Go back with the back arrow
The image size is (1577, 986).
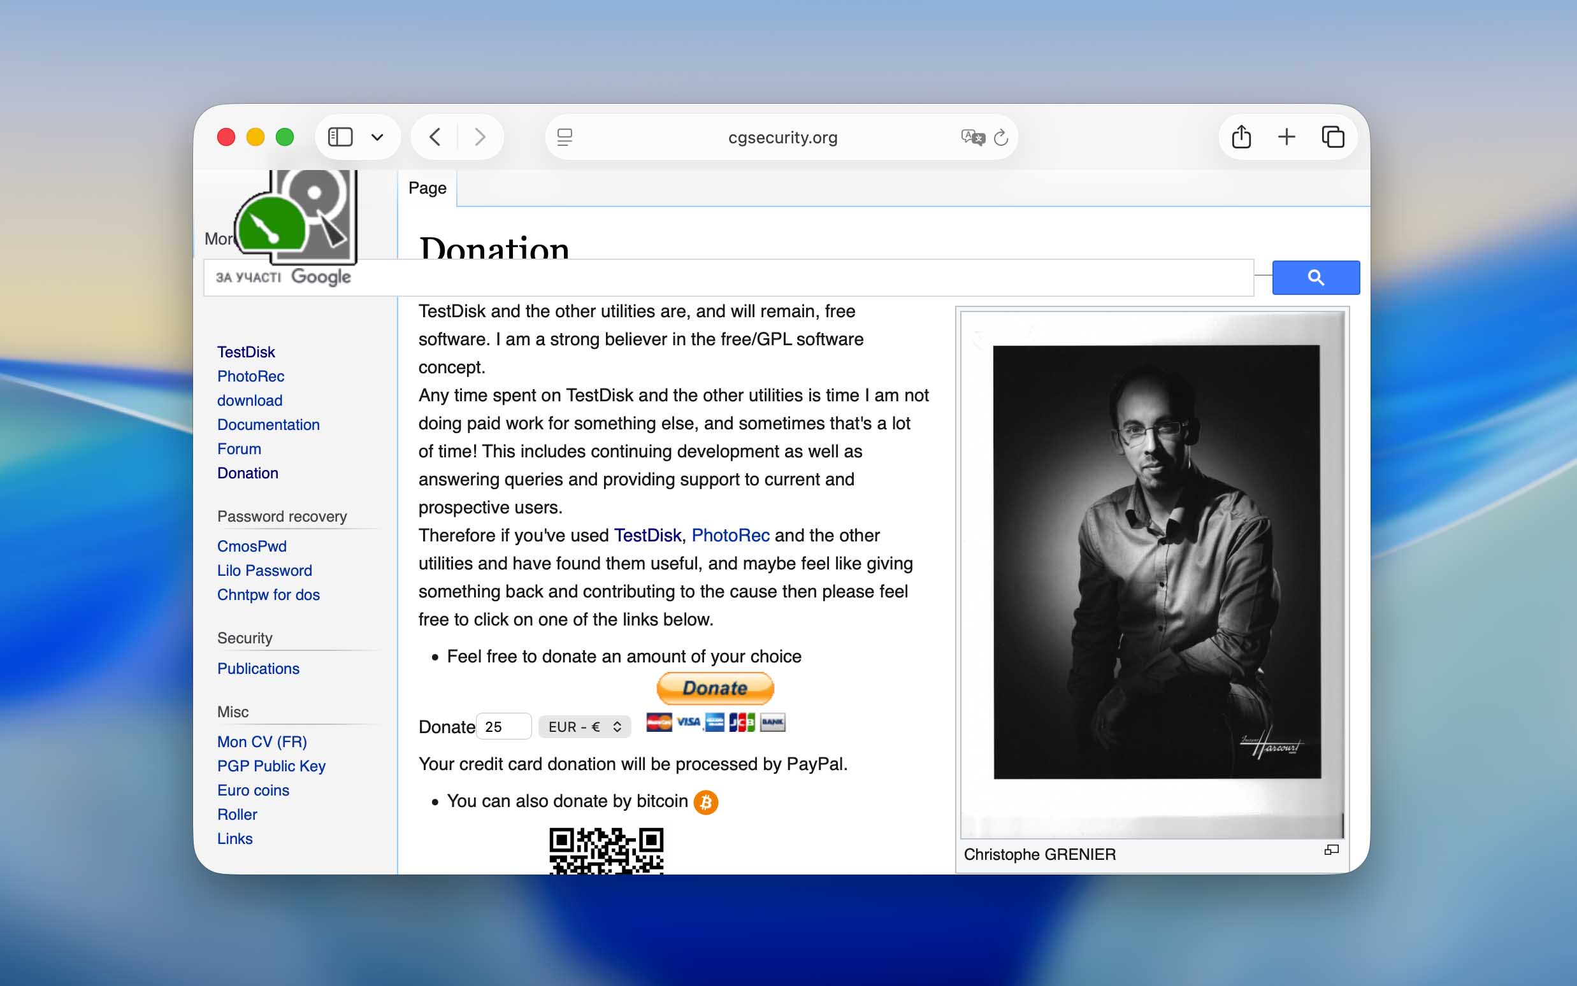[435, 137]
